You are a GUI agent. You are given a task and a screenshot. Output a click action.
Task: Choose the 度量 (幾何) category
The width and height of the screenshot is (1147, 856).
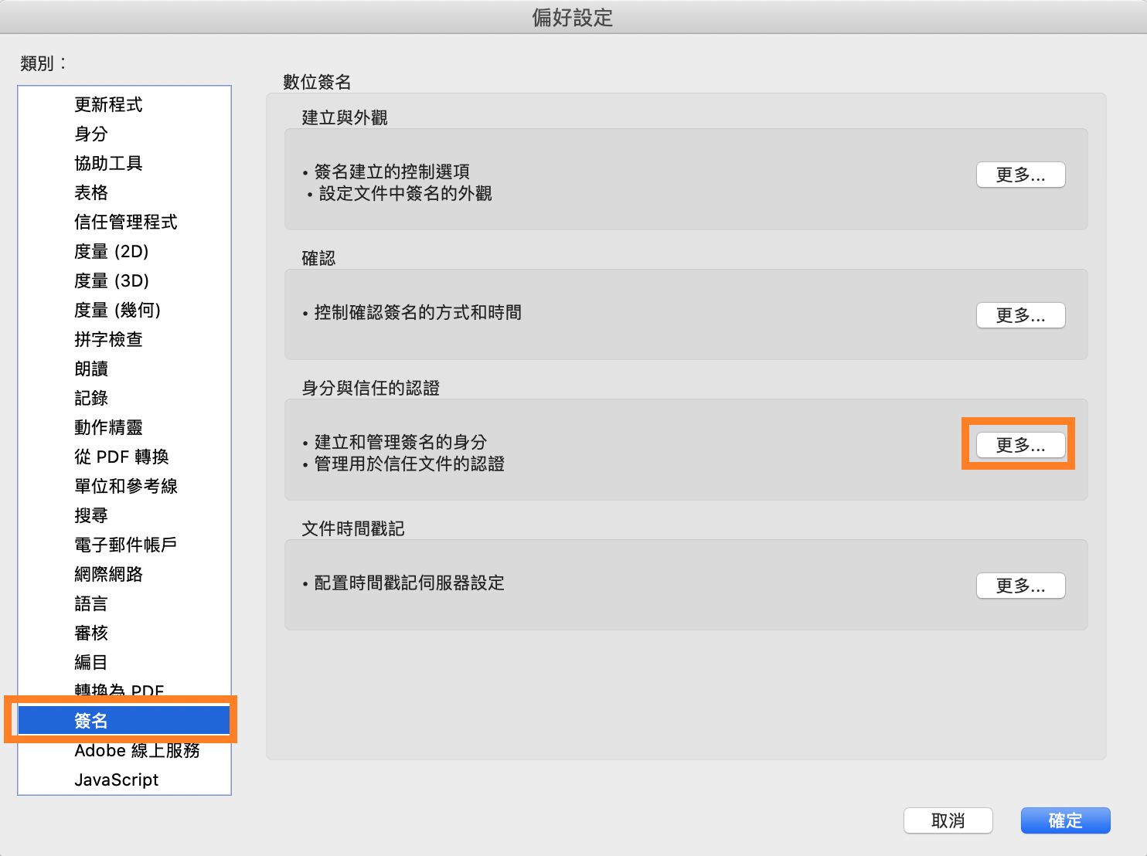pos(124,310)
